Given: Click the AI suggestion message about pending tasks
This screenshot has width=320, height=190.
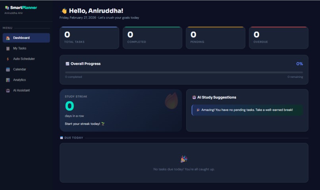Looking at the screenshot, I should [x=247, y=110].
